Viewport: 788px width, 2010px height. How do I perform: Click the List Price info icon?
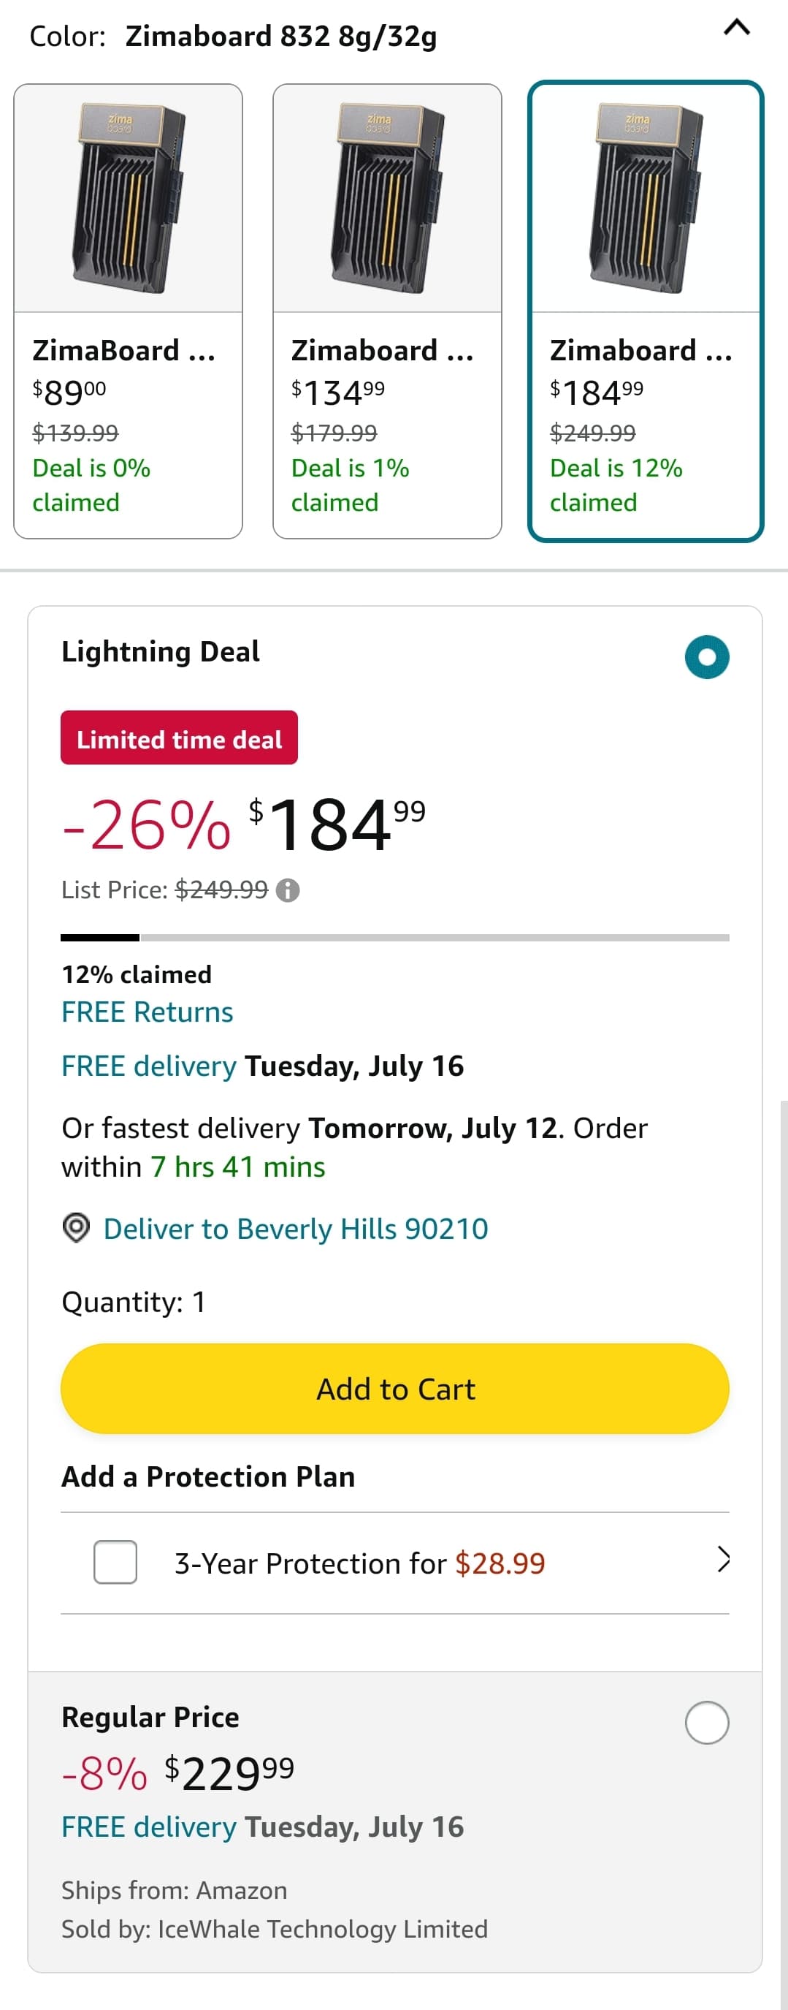(288, 890)
